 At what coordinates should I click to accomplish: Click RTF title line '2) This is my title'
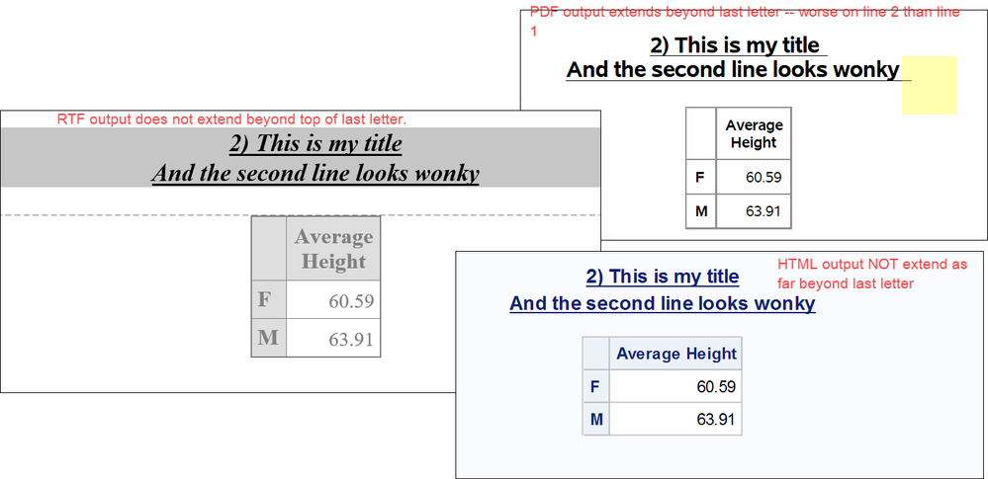pos(315,144)
